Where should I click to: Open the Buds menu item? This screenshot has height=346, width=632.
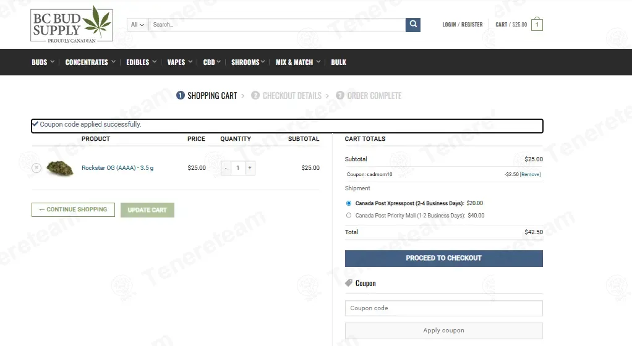pos(40,62)
